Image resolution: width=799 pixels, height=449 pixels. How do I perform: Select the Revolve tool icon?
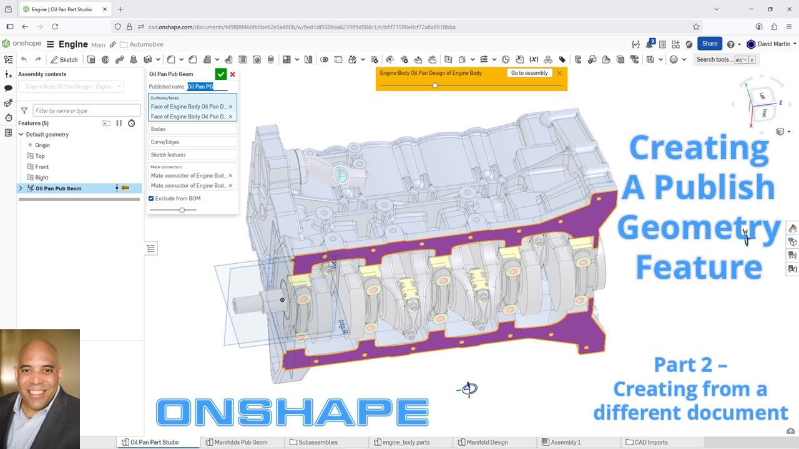coord(105,60)
